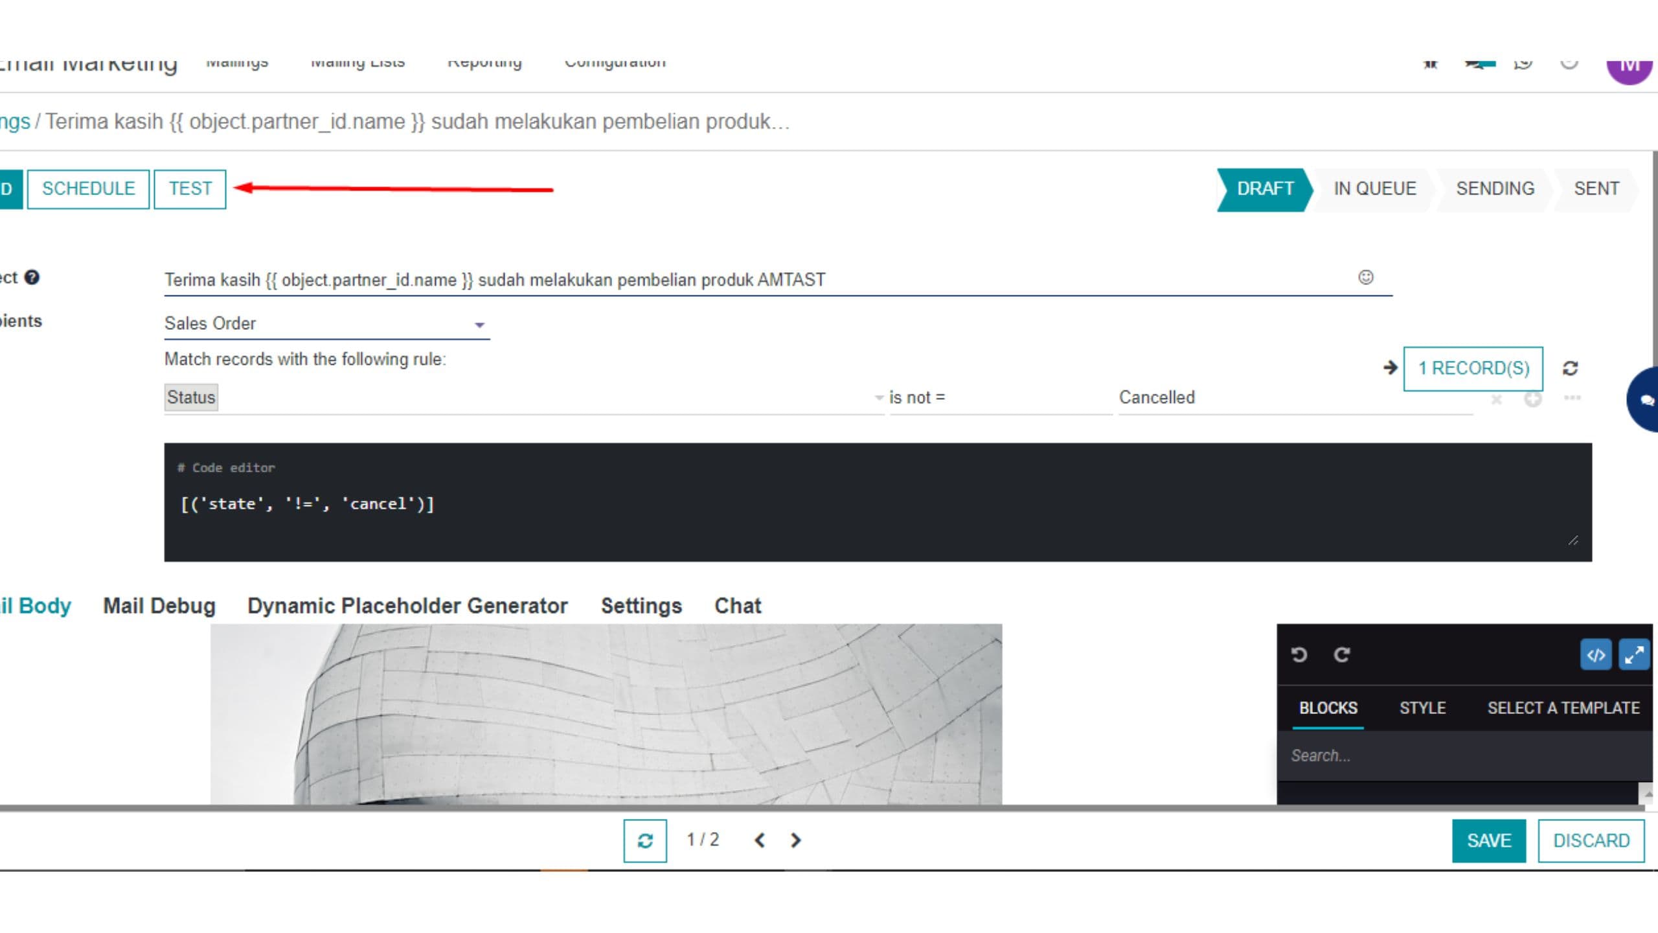Screen dimensions: 1658x933
Task: Delete the Status filter rule
Action: click(x=1496, y=399)
